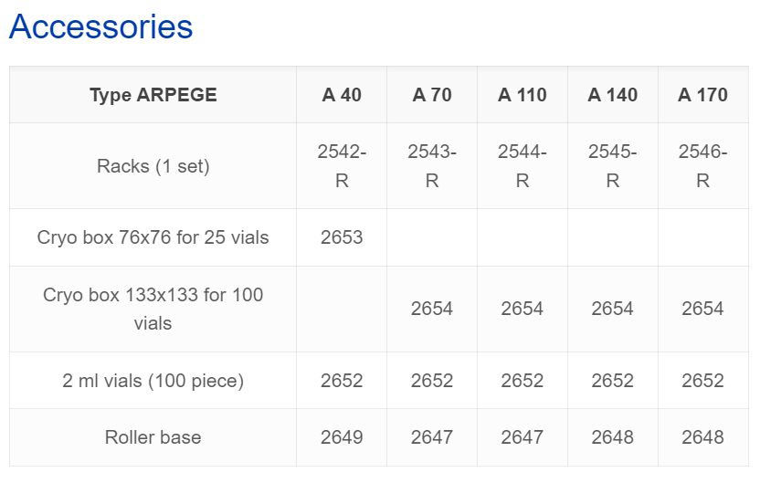
Task: Click rack code 2544-R
Action: 522,166
